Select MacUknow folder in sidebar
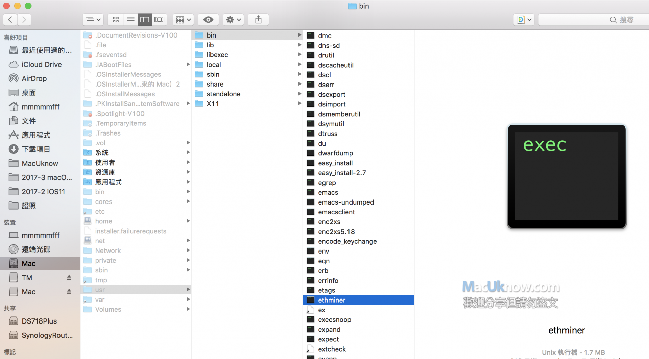649x359 pixels. click(x=40, y=163)
